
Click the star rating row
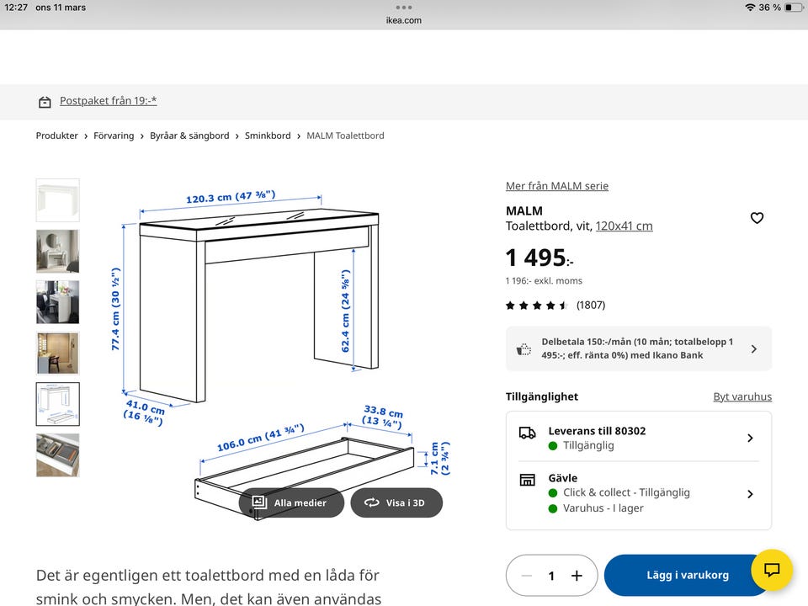click(537, 306)
